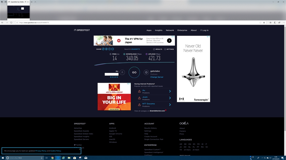Image resolution: width=286 pixels, height=160 pixels.
Task: Click the foreverspin ad banner
Action: click(194, 69)
